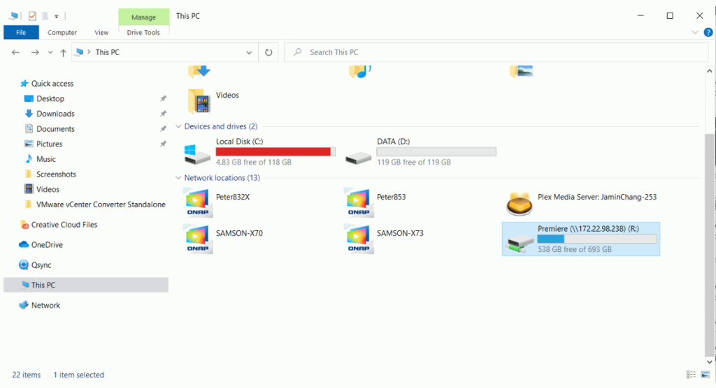Switch to details view in status bar

[691, 375]
